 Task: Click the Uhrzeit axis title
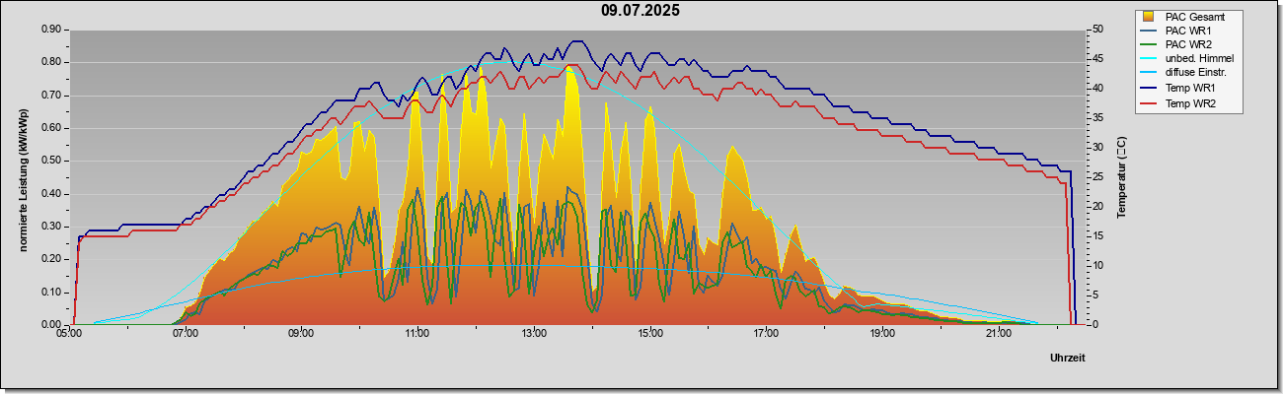(1068, 360)
